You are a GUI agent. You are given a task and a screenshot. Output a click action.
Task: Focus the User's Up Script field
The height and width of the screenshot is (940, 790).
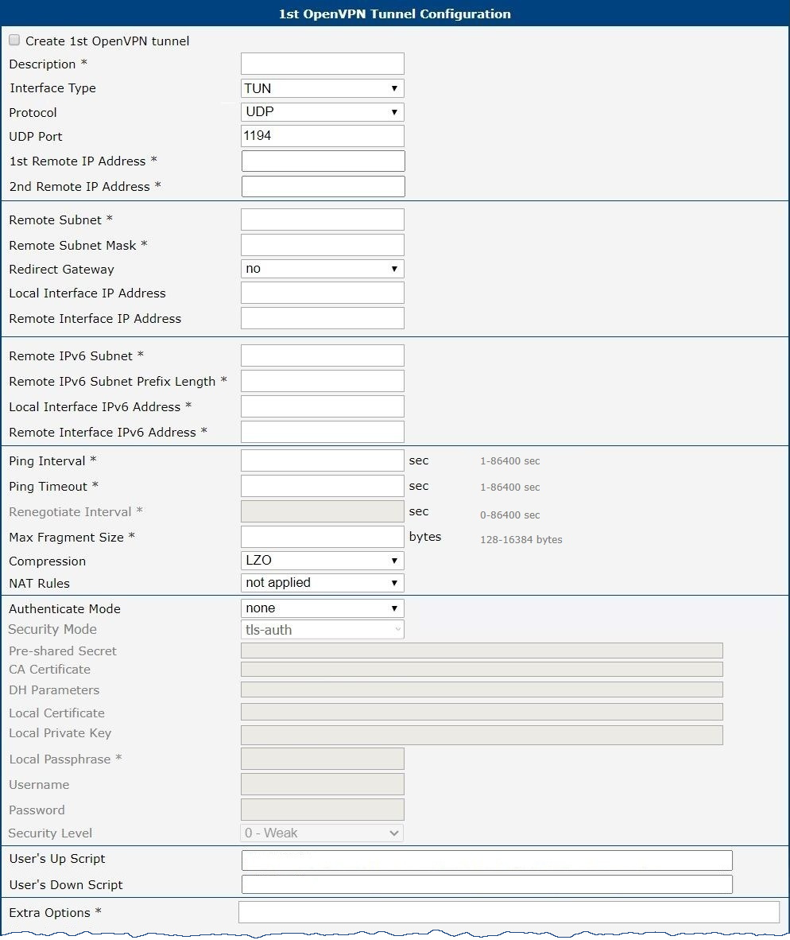point(487,860)
